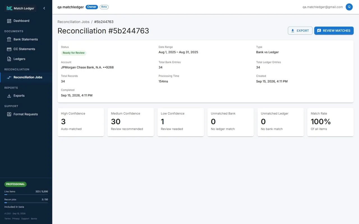Click the Format Requests icon

9,114
